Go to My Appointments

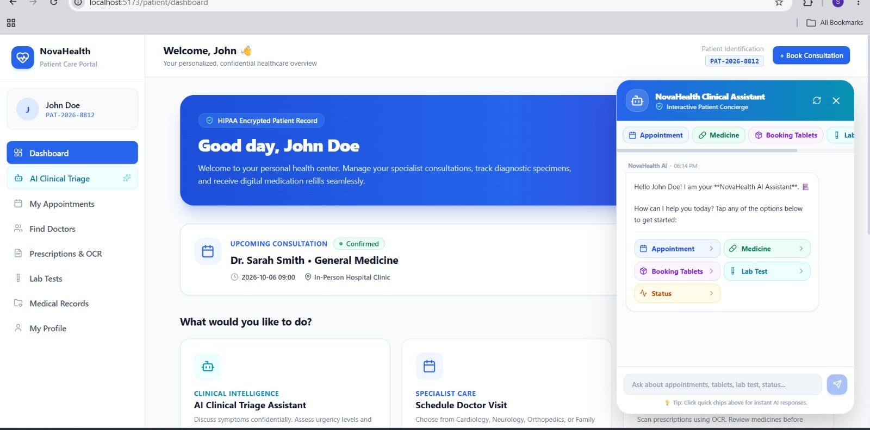[x=72, y=204]
